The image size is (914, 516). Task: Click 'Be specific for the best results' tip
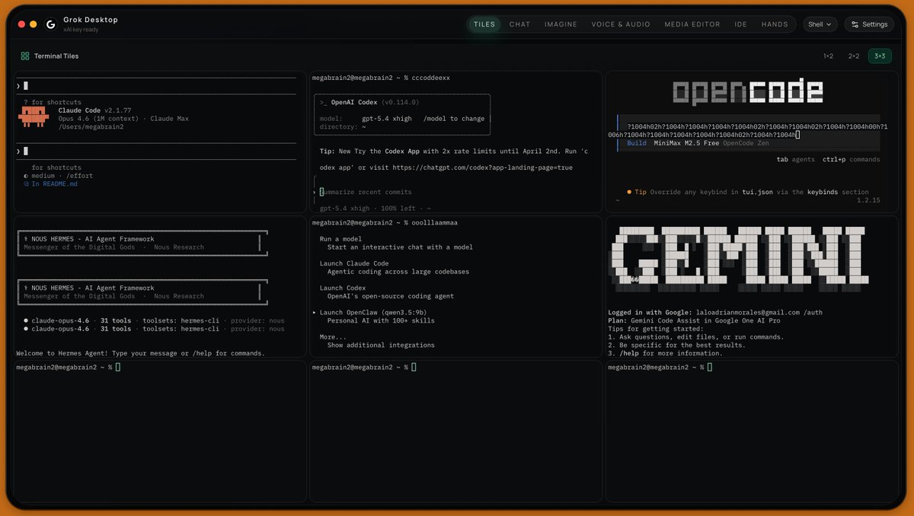pyautogui.click(x=677, y=345)
